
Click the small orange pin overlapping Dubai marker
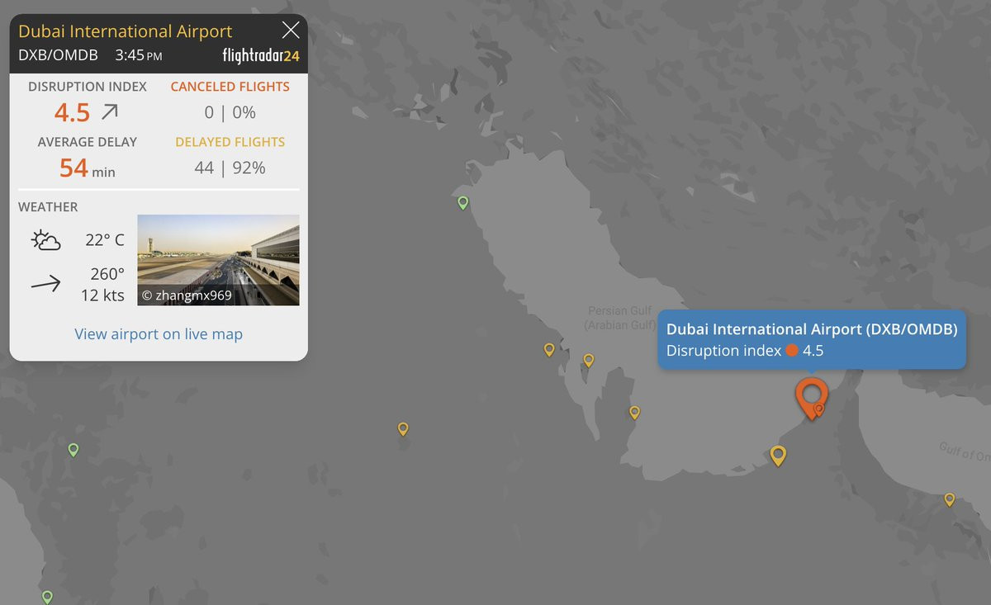click(819, 409)
